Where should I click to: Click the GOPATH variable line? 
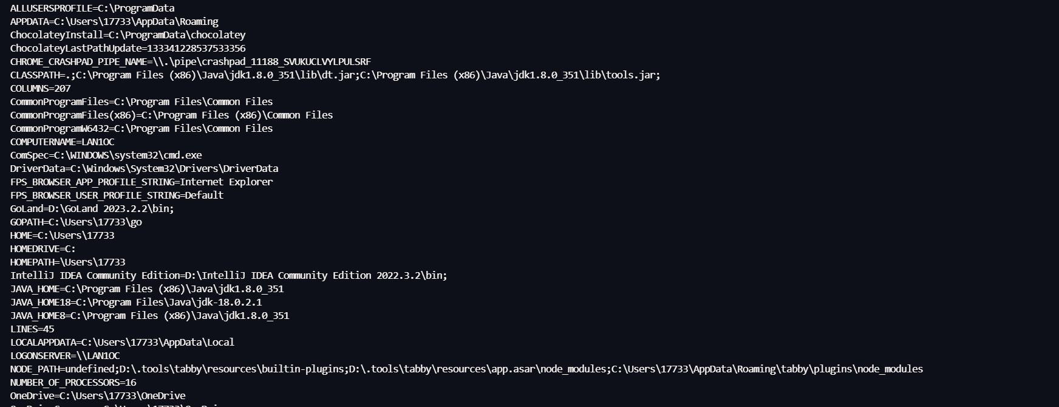click(x=76, y=222)
